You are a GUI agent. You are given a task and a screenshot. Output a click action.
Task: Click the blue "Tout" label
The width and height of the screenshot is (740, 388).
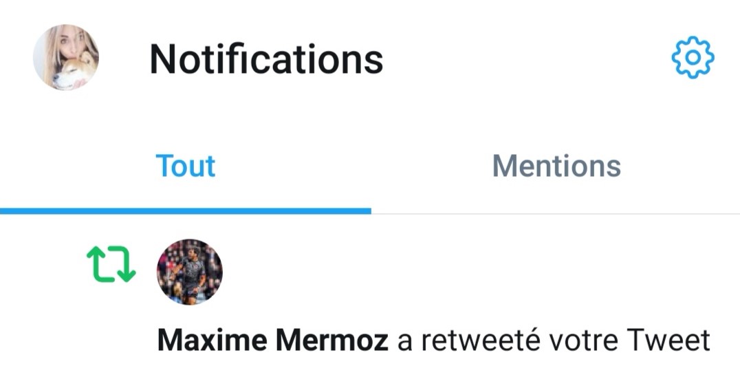pyautogui.click(x=186, y=166)
